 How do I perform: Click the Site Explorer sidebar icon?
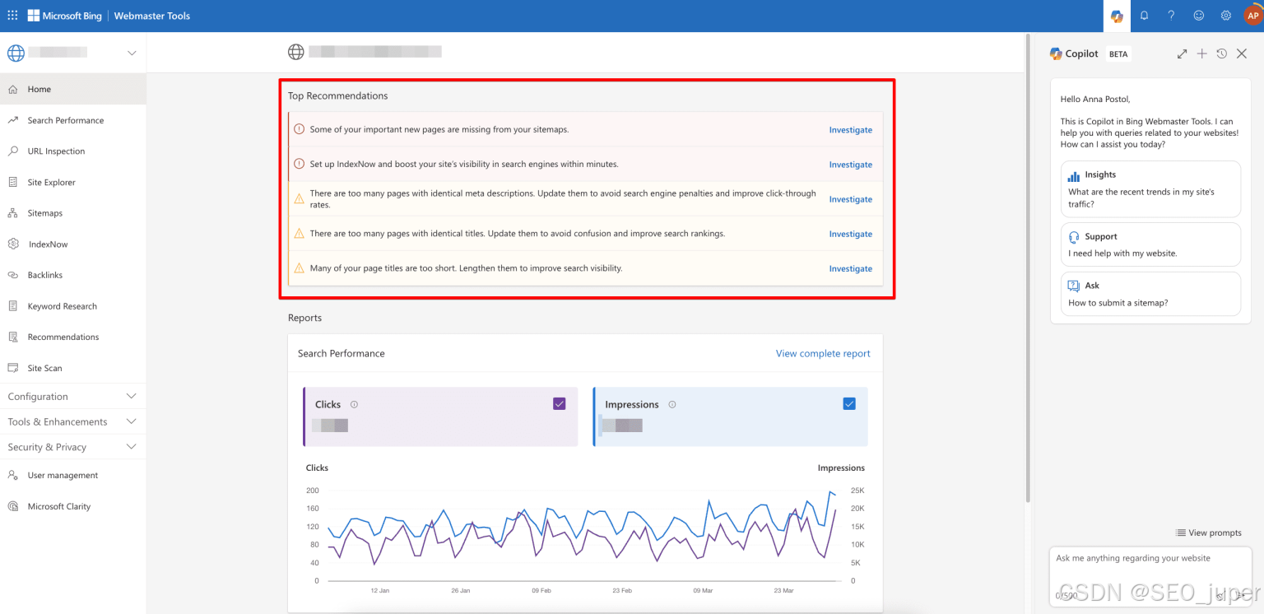[12, 182]
